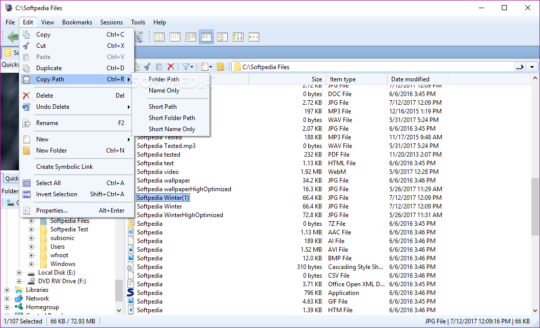This screenshot has width=540, height=328.
Task: Click the funnel filter icon
Action: coord(185,67)
